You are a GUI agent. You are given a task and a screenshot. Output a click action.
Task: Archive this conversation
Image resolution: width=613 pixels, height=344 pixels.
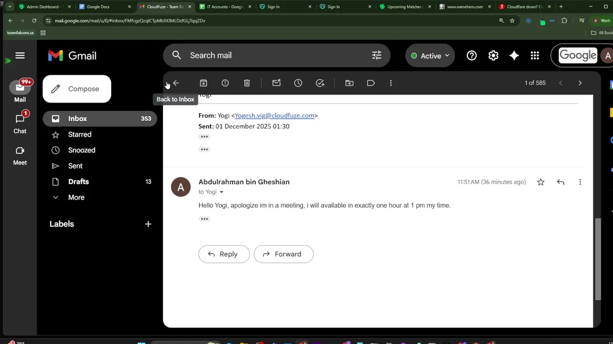(x=203, y=83)
